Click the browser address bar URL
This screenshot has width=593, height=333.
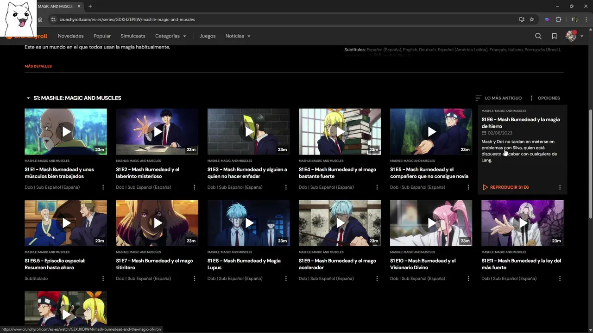pos(127,19)
